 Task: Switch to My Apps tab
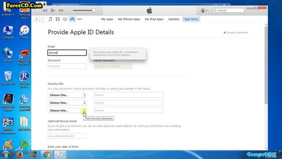(107, 19)
